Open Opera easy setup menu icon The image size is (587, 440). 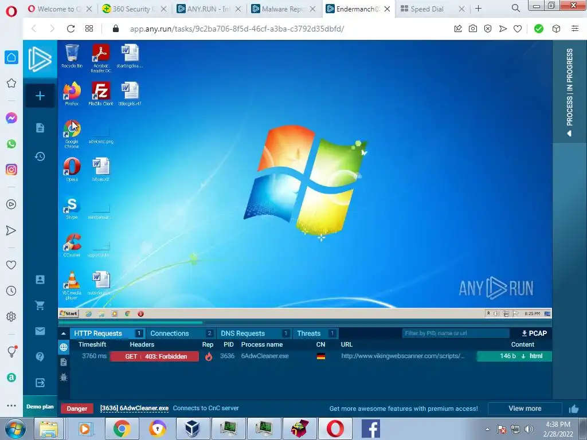tap(575, 29)
